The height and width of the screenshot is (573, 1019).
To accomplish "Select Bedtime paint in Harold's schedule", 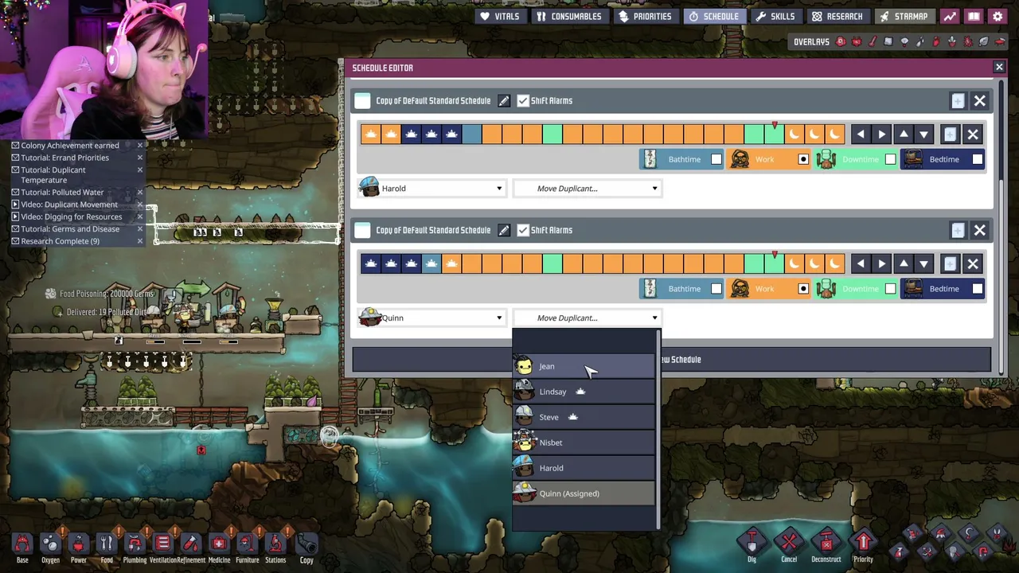I will [x=943, y=159].
